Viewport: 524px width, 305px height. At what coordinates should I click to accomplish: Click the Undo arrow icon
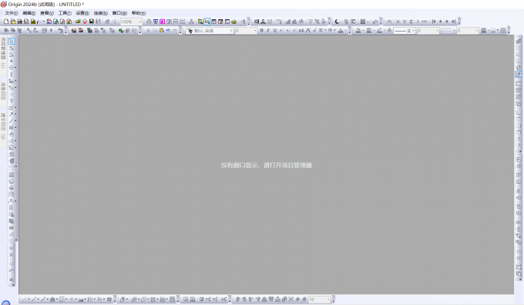coord(168,30)
